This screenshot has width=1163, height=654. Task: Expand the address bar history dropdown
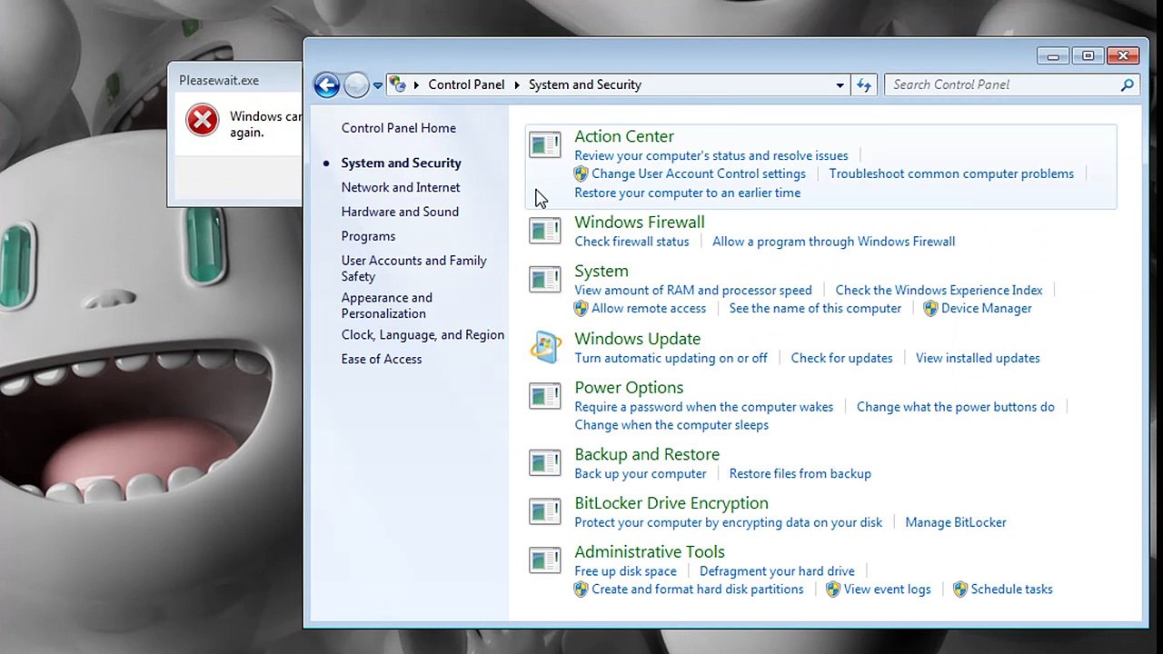point(840,84)
